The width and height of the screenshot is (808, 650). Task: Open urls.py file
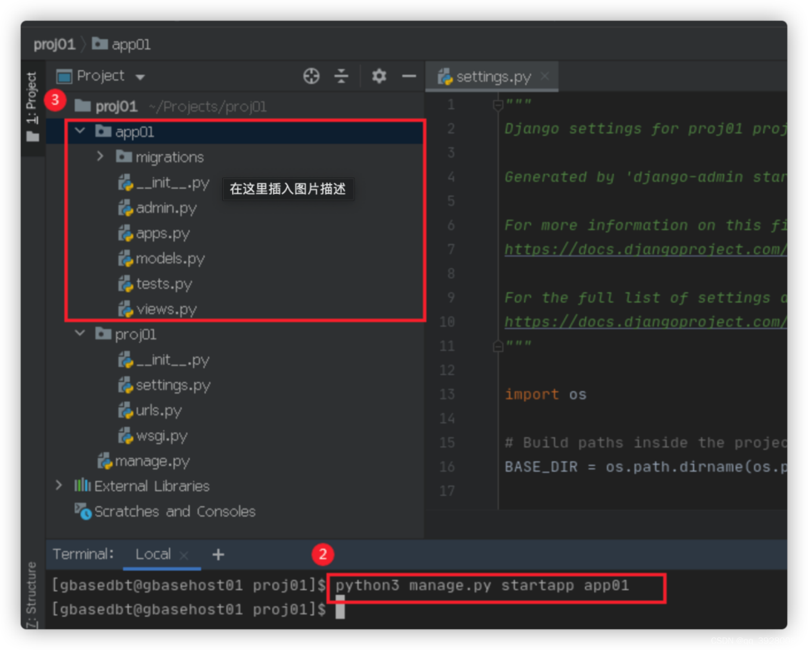pyautogui.click(x=150, y=410)
